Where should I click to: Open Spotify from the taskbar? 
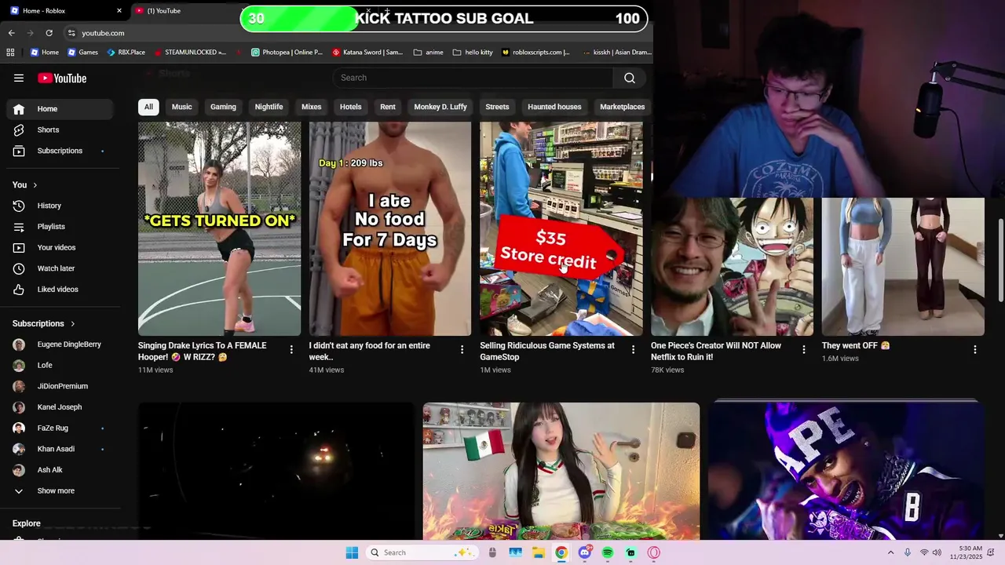tap(608, 552)
